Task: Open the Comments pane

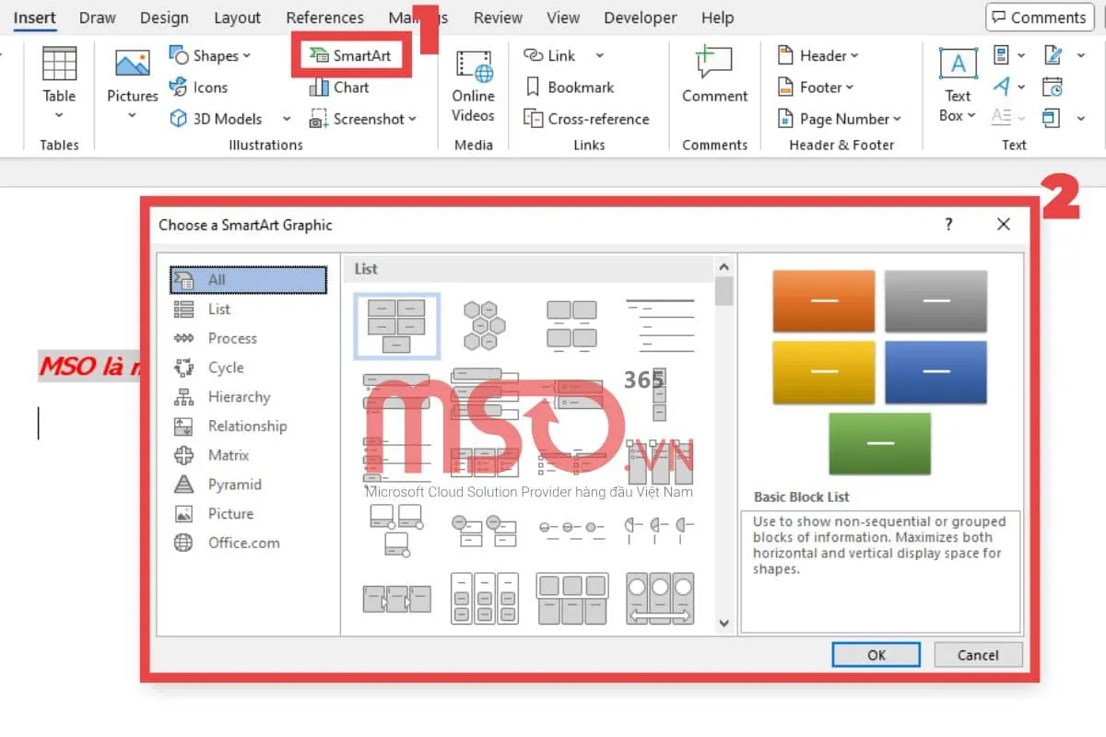Action: click(1039, 17)
